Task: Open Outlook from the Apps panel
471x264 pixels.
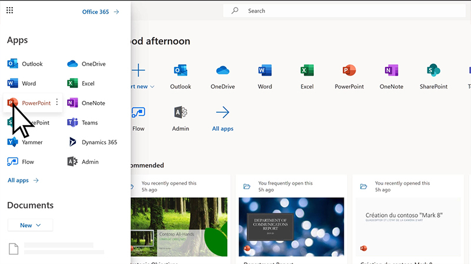Action: (x=25, y=64)
